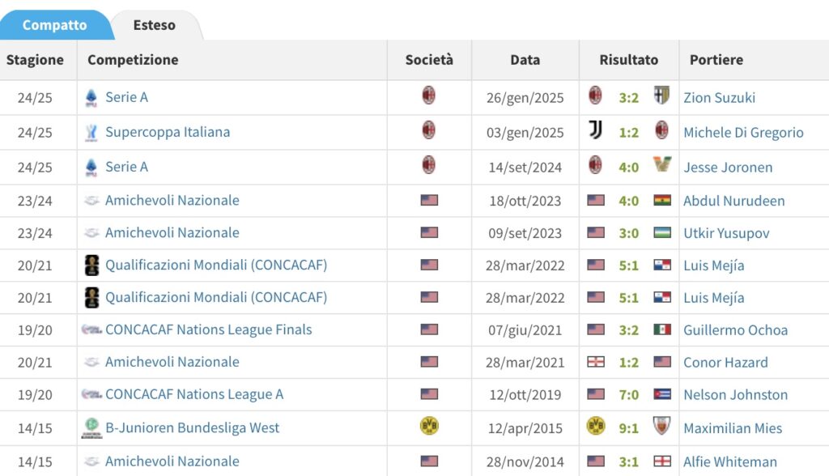Open the Esteso tab

pos(154,25)
